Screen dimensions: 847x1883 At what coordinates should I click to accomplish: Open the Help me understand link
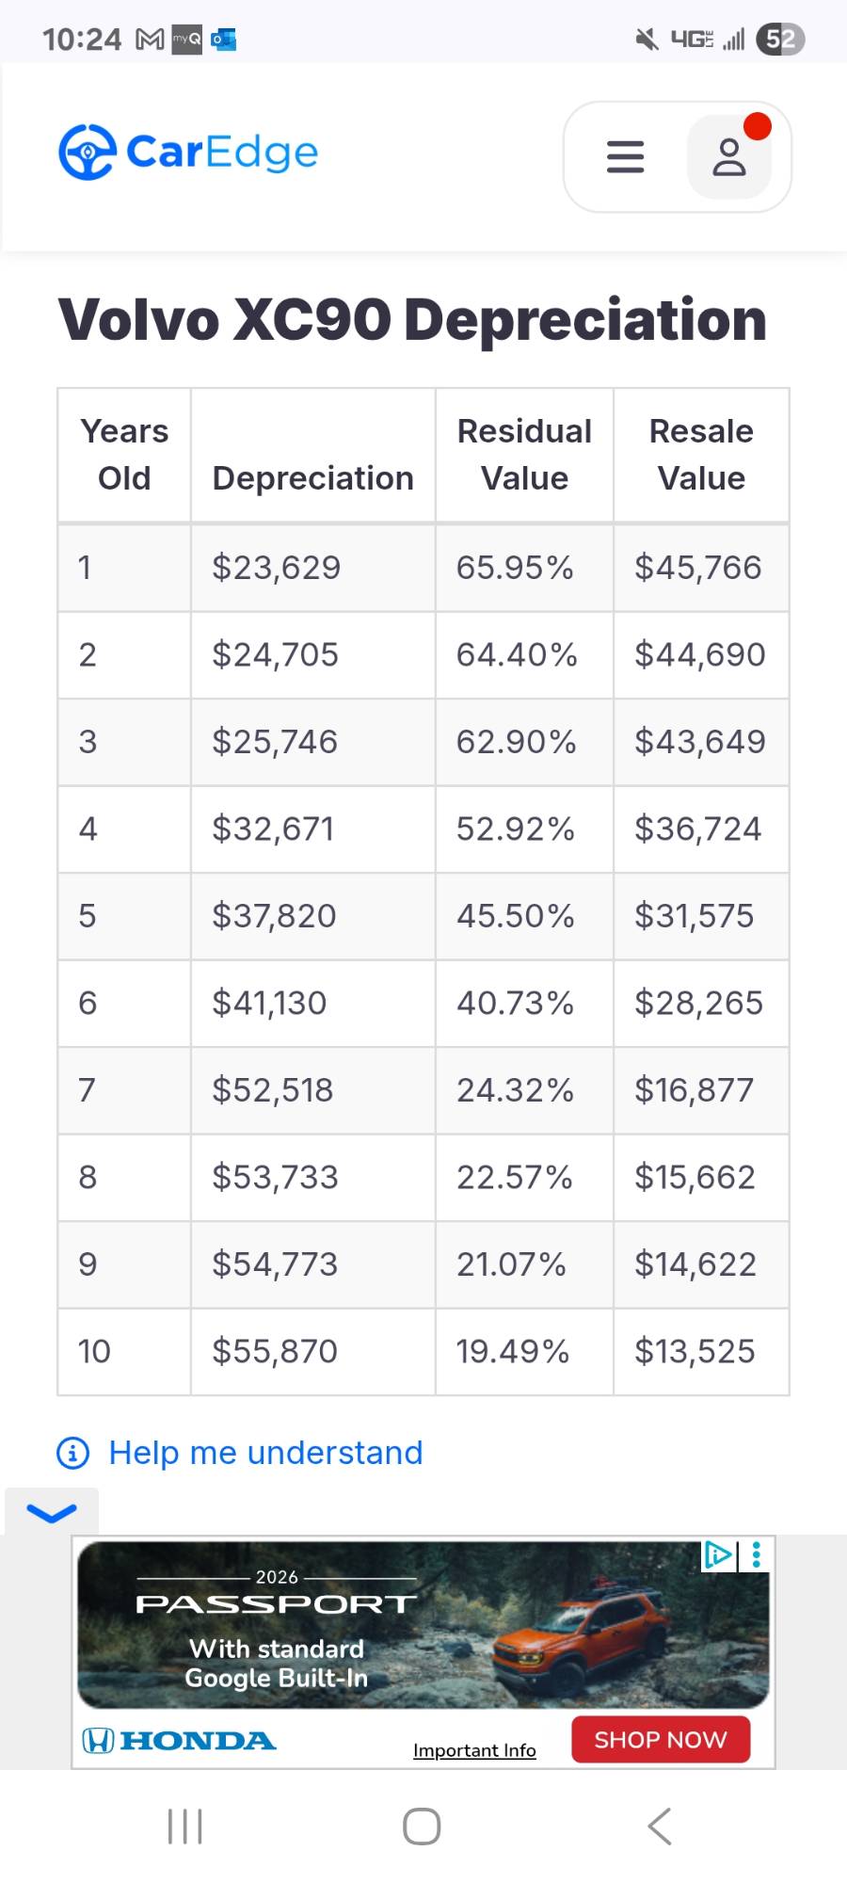tap(265, 1453)
